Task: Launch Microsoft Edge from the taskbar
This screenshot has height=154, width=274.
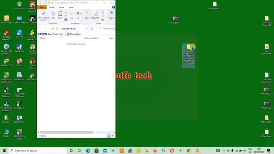Action: click(x=88, y=151)
